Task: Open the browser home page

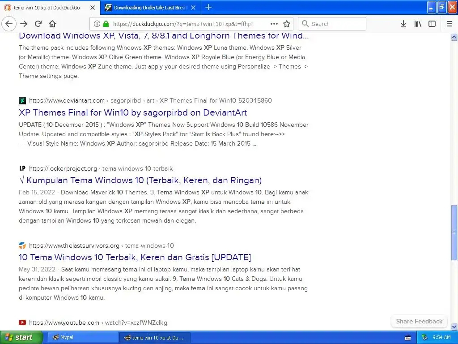Action: click(x=52, y=24)
